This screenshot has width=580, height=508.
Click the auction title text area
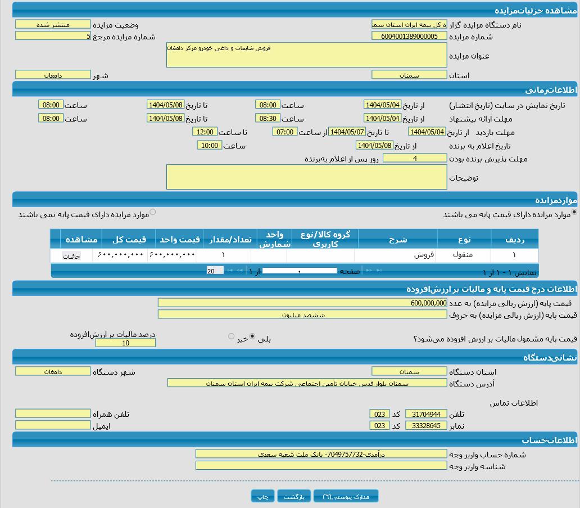(306, 55)
